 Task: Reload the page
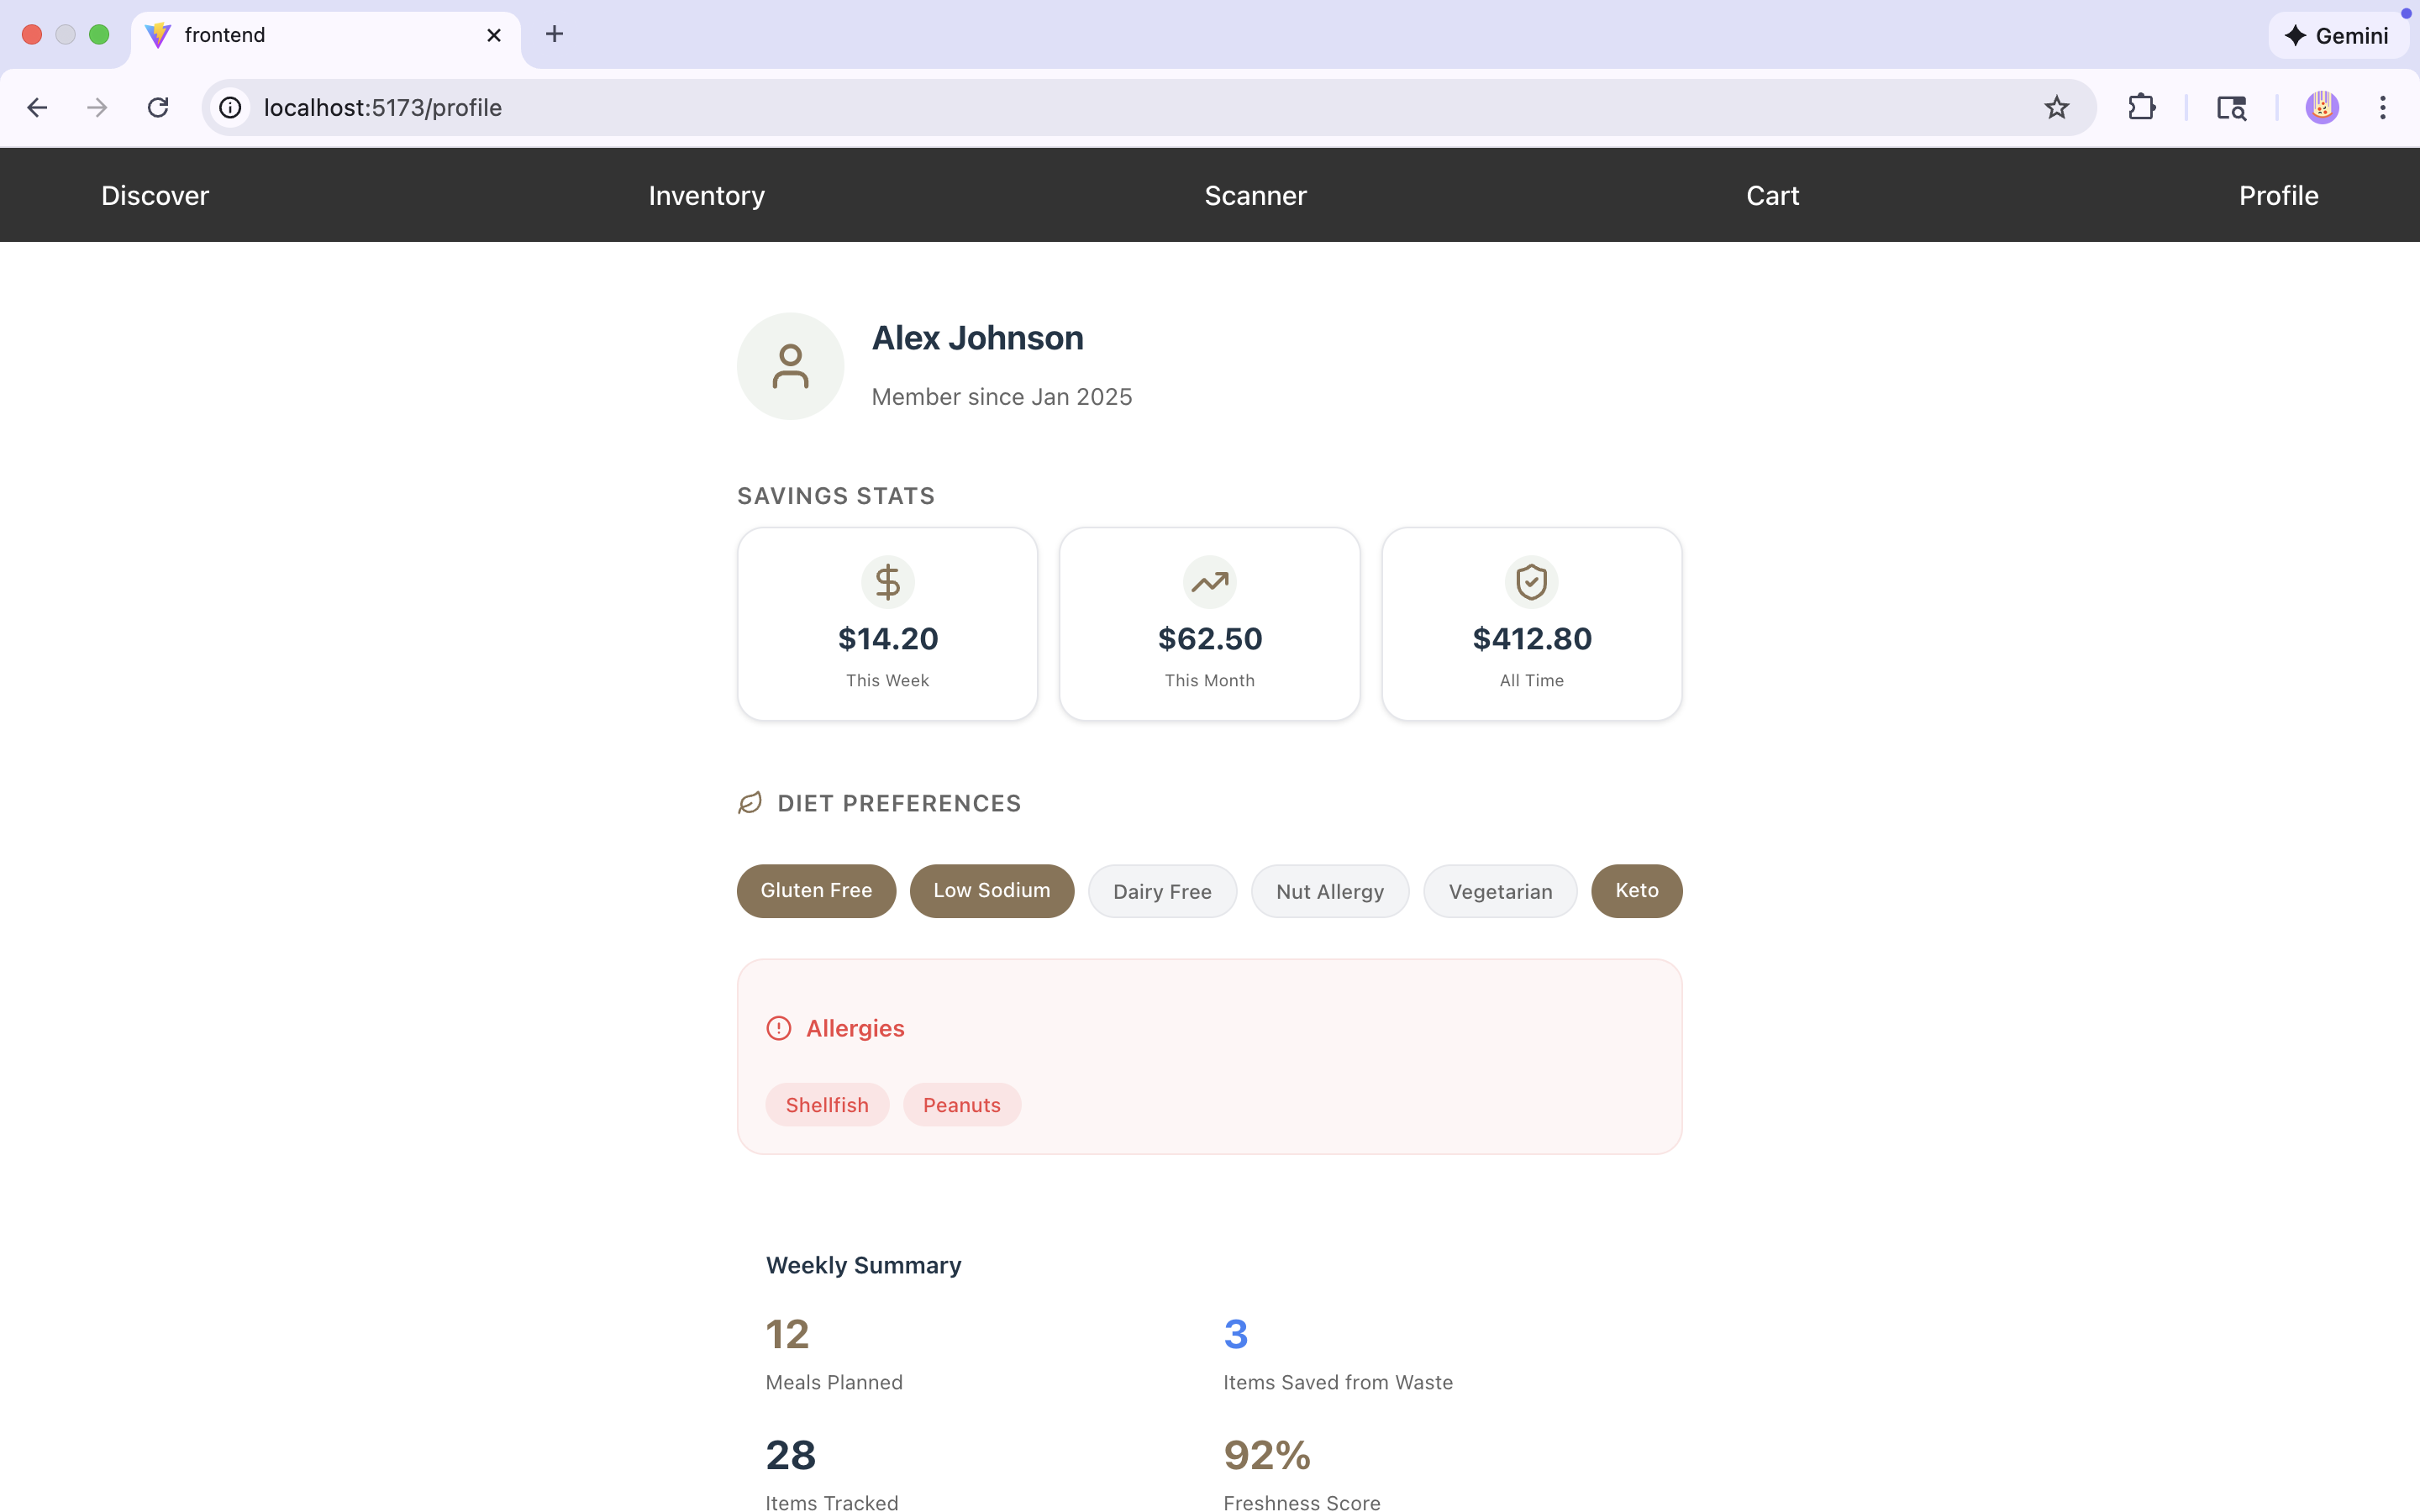pos(158,107)
